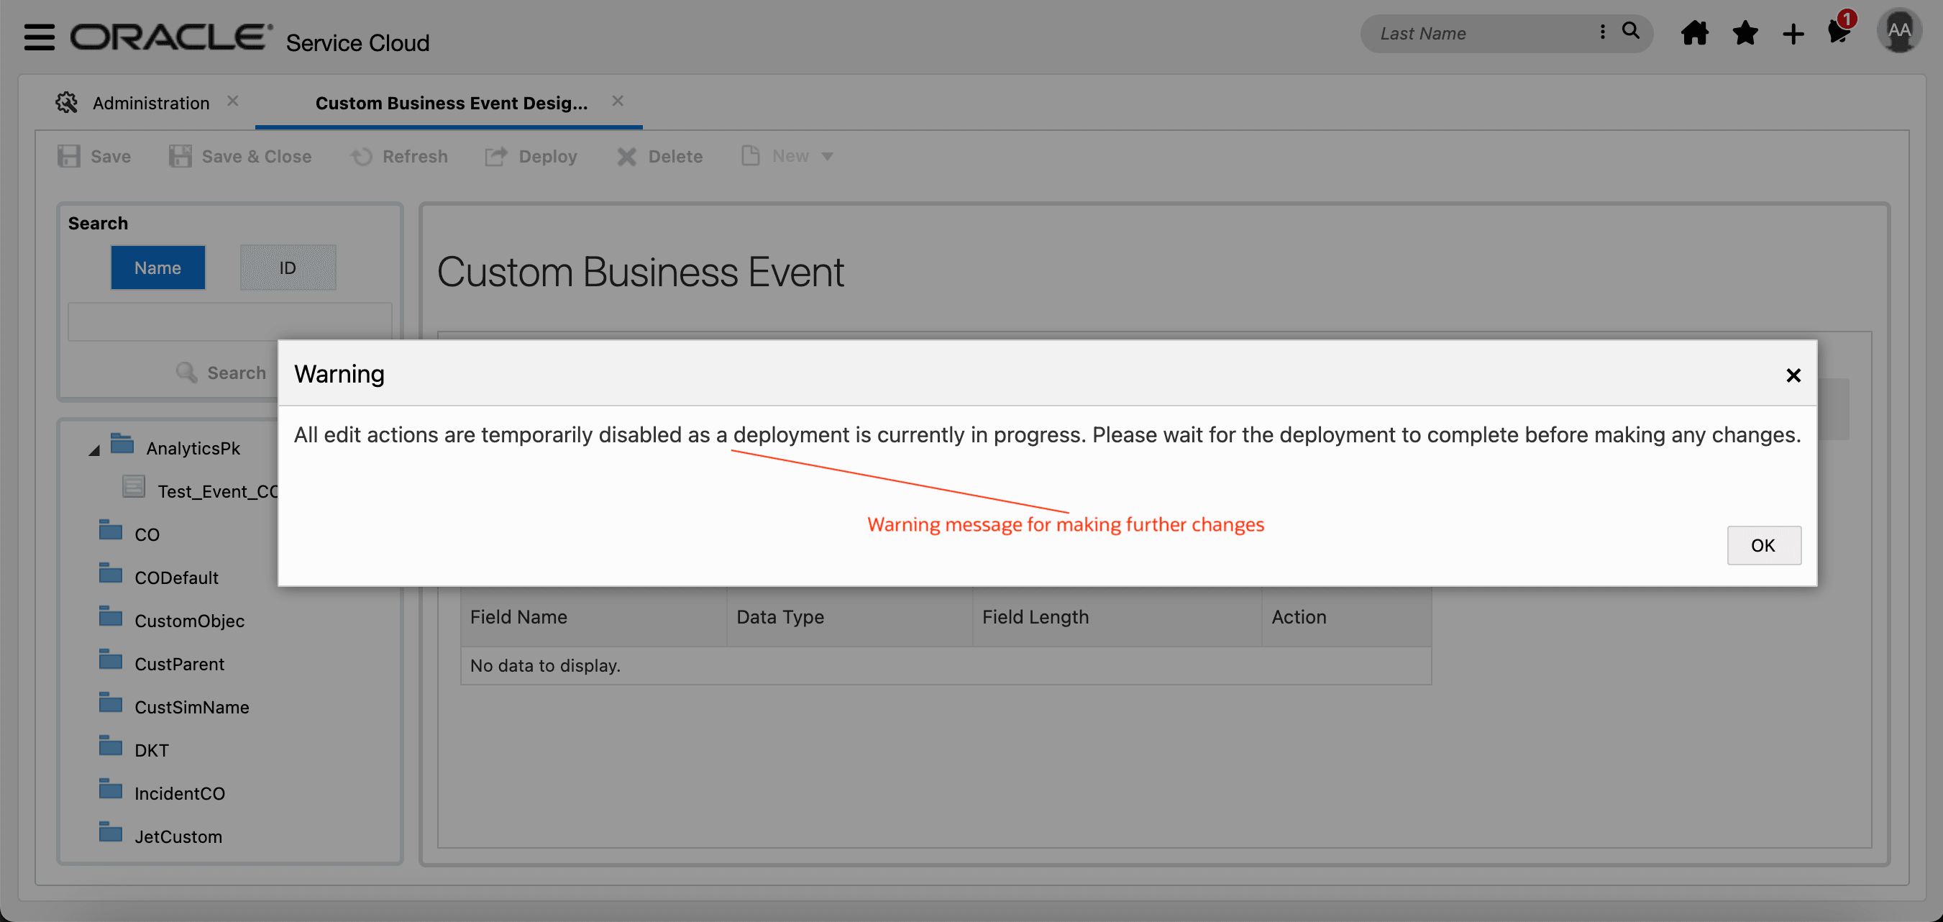The image size is (1943, 922).
Task: Click the magnifier search icon in header
Action: (x=1631, y=32)
